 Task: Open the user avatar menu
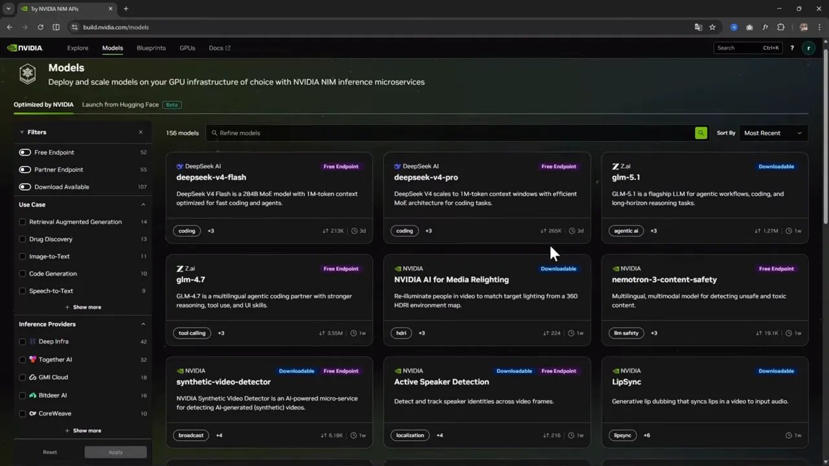coord(808,48)
